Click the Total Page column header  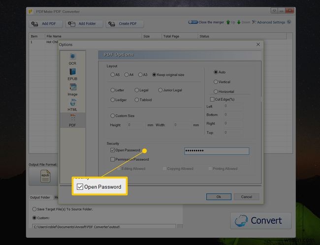tap(180, 36)
